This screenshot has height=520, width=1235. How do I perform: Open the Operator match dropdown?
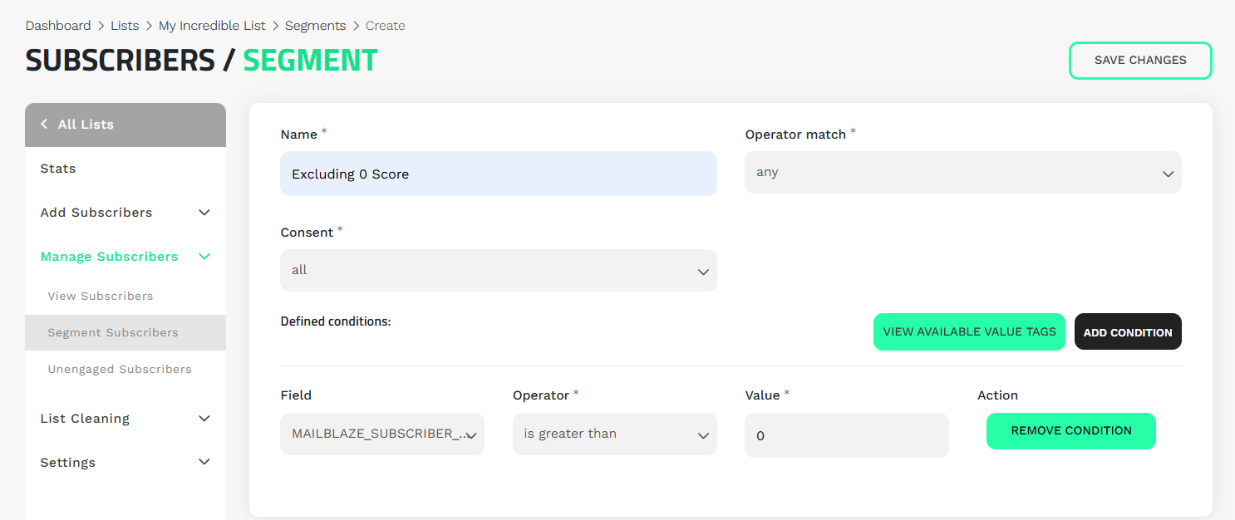pyautogui.click(x=962, y=173)
